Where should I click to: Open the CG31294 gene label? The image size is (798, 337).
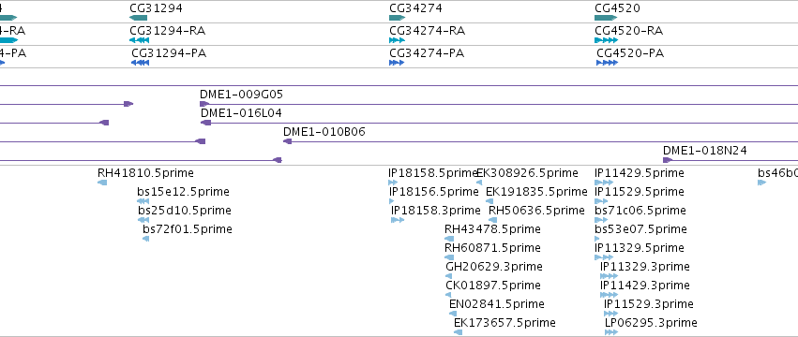tap(157, 8)
